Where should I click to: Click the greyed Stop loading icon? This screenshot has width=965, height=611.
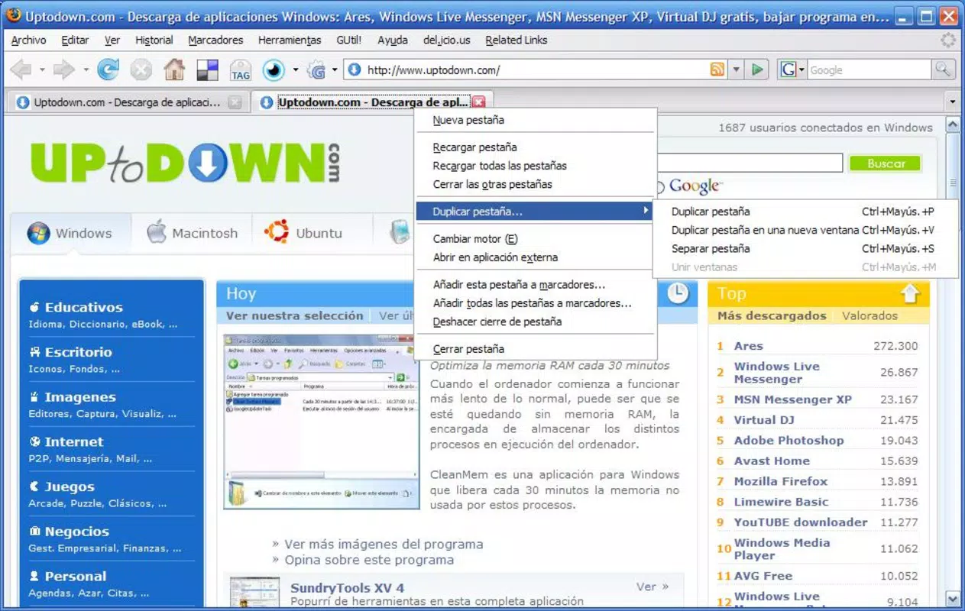point(141,70)
